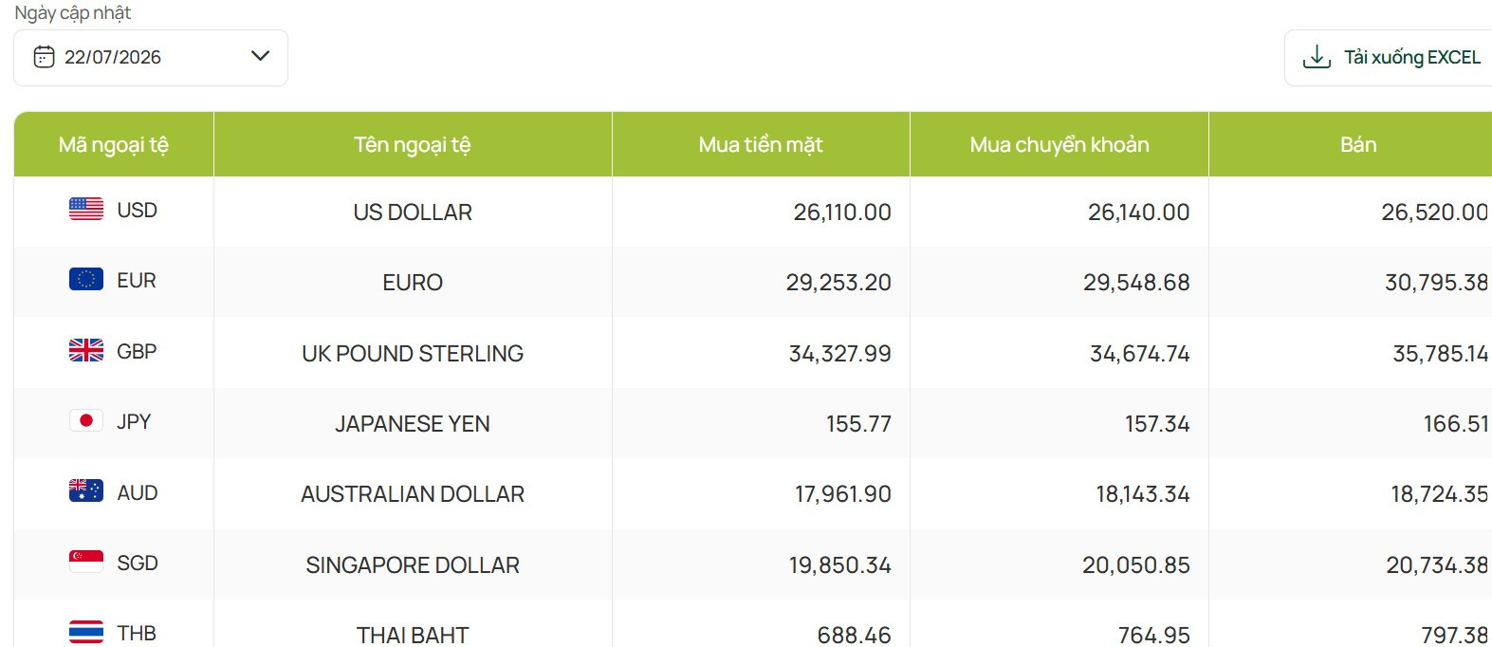
Task: Click the Thailand flag icon for THB
Action: tap(86, 633)
